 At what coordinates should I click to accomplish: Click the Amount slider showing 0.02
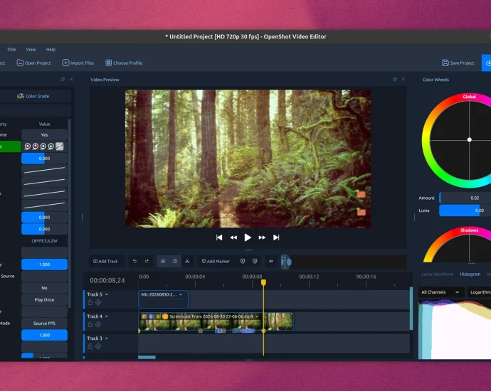point(465,198)
